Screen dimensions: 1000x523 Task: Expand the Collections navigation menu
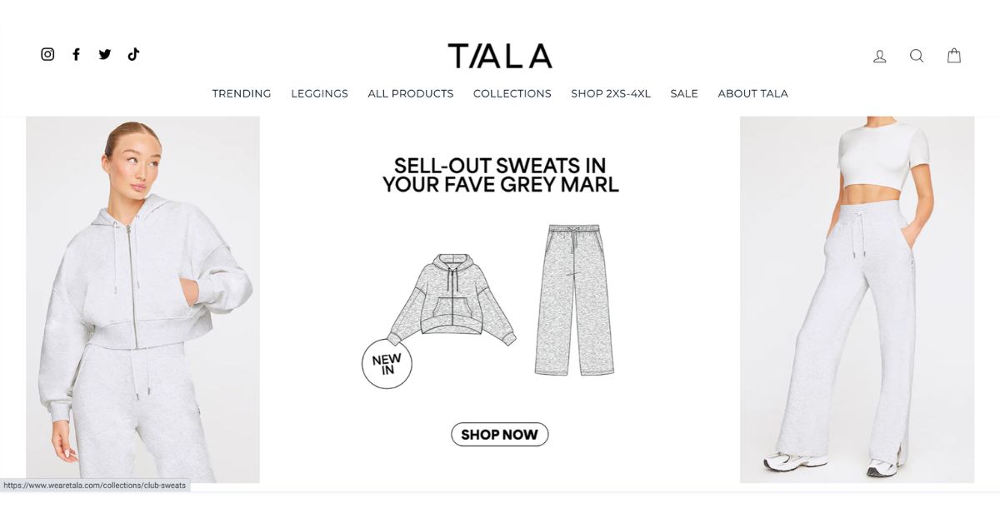tap(512, 93)
